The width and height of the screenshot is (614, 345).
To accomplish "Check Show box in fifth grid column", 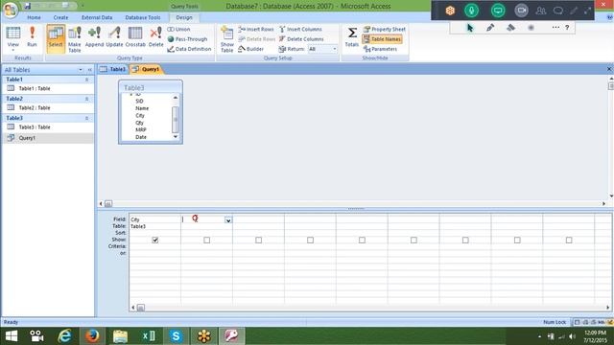I will (x=362, y=240).
